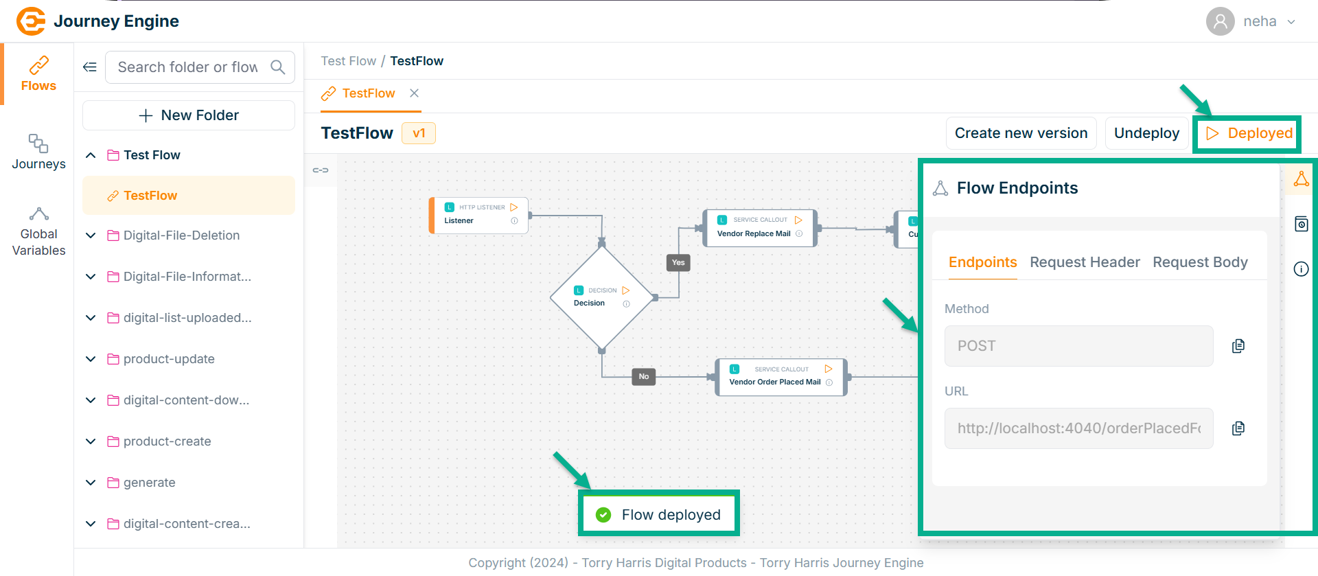Click the Undeploy button
The width and height of the screenshot is (1318, 576).
1146,133
